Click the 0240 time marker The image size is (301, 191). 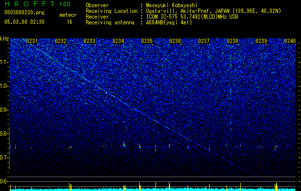(290, 41)
